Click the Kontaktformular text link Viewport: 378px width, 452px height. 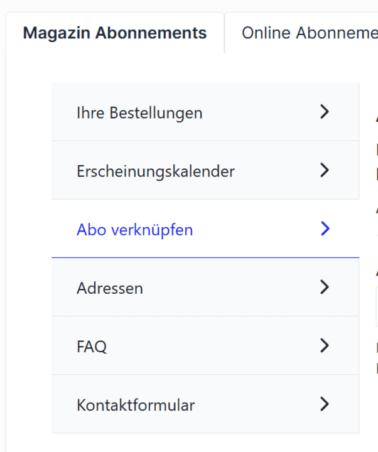coord(136,405)
